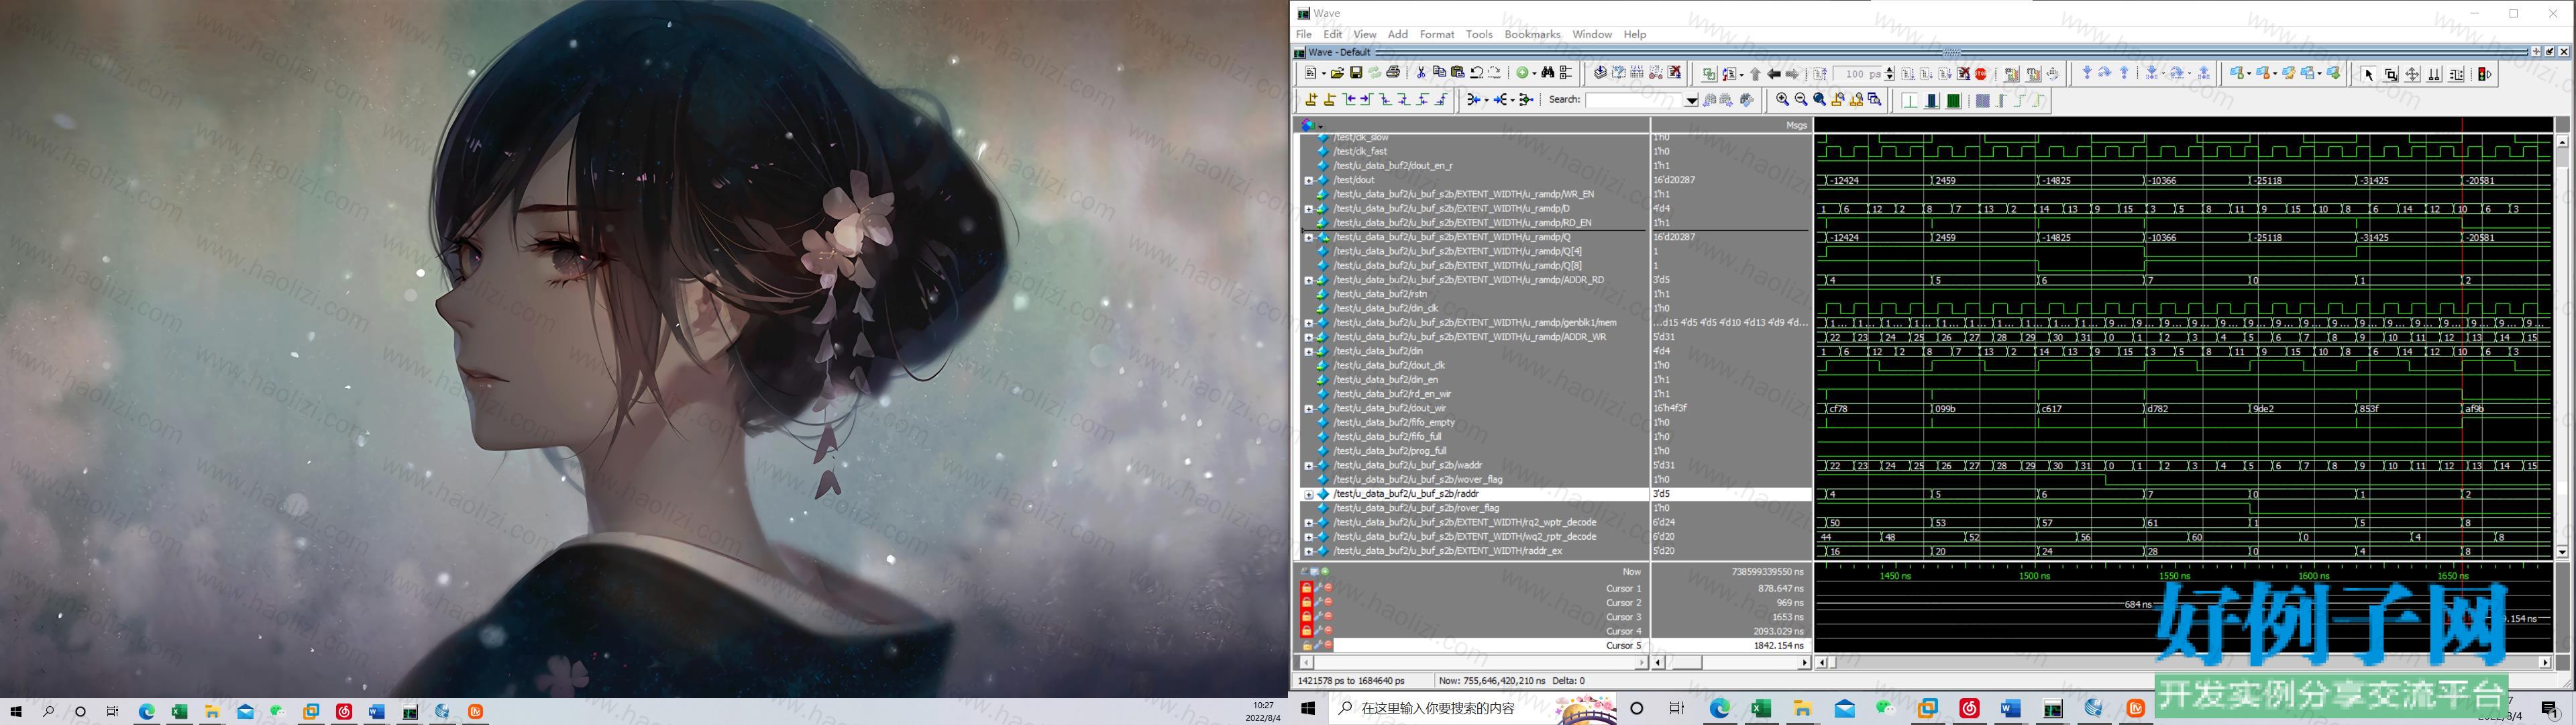Undo last action with the undo arrow

pyautogui.click(x=1477, y=73)
